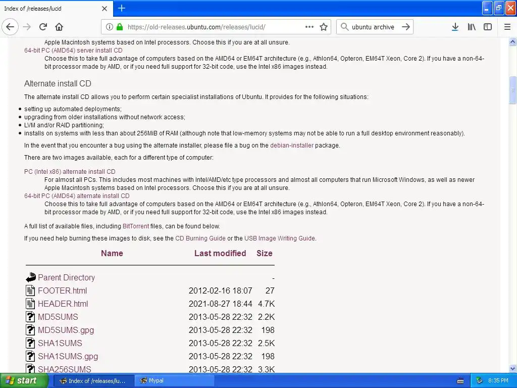Follow the BitTorrent link
517x388 pixels.
click(136, 226)
